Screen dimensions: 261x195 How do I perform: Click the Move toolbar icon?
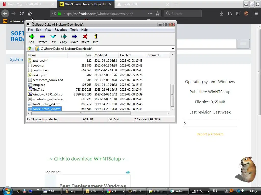(74, 37)
